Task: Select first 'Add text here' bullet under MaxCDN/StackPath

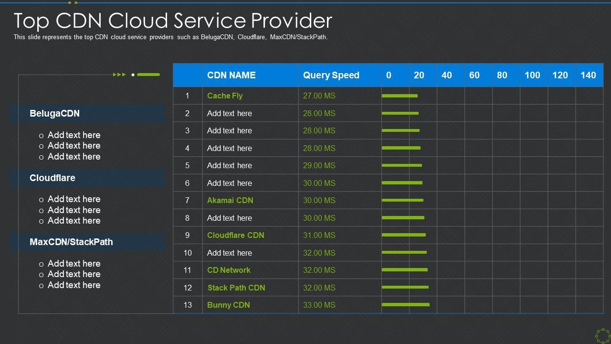Action: pyautogui.click(x=74, y=264)
